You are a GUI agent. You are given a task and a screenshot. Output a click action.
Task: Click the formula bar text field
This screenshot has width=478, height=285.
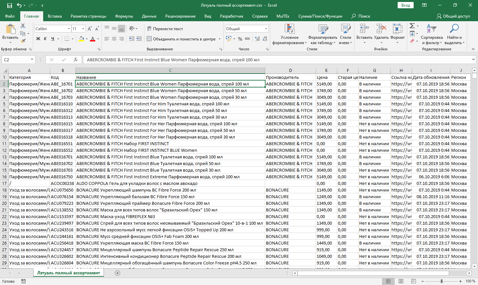click(x=277, y=60)
